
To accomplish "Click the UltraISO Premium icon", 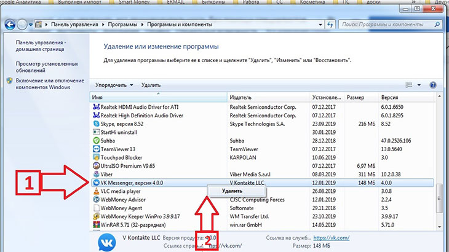I will coord(96,166).
